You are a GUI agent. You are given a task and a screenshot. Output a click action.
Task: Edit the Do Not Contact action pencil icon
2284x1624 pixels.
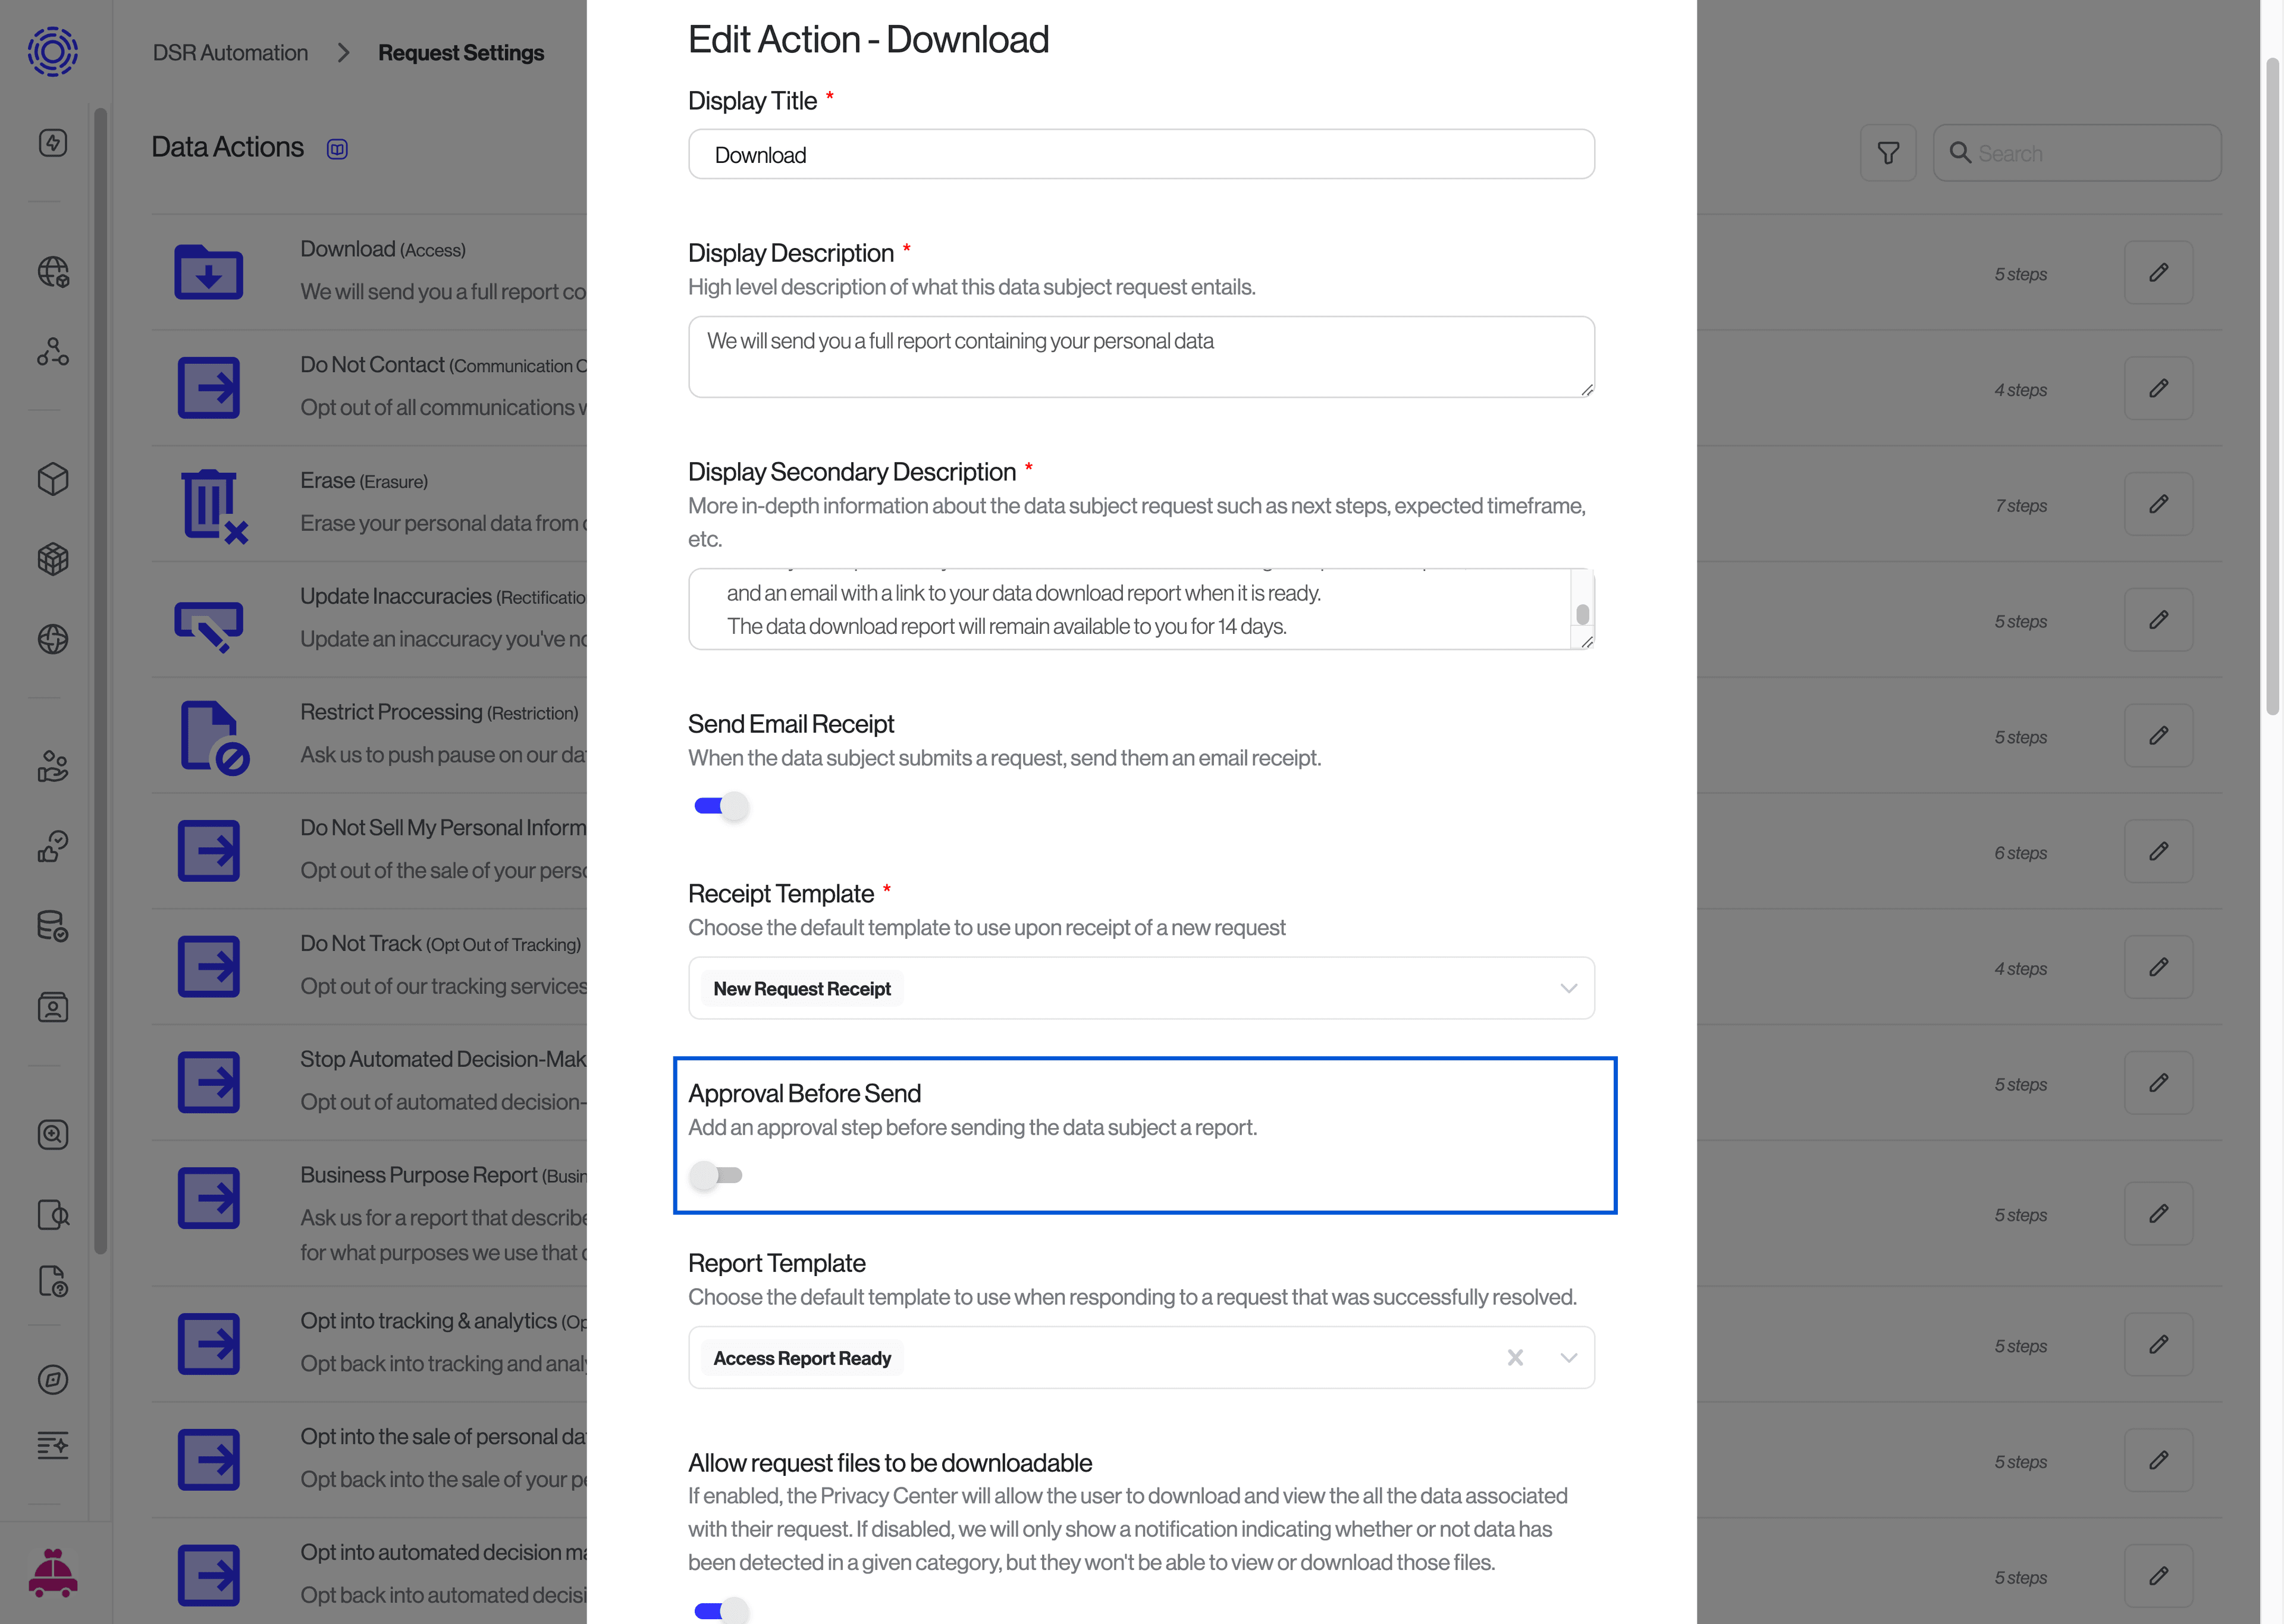coord(2158,388)
